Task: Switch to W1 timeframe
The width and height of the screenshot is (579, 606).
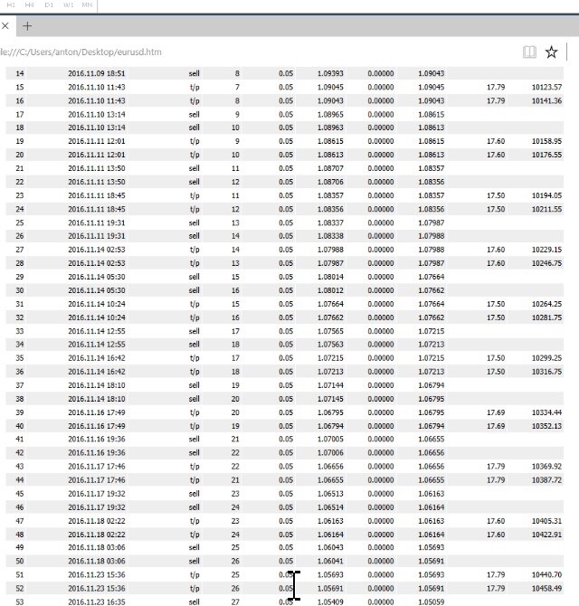Action: pos(68,5)
